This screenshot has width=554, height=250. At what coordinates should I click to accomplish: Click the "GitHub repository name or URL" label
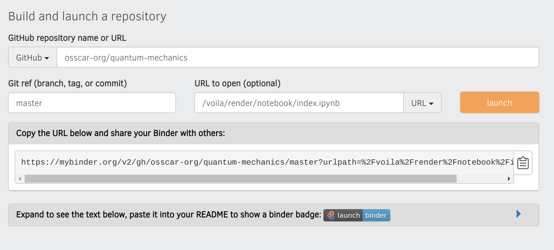(67, 38)
